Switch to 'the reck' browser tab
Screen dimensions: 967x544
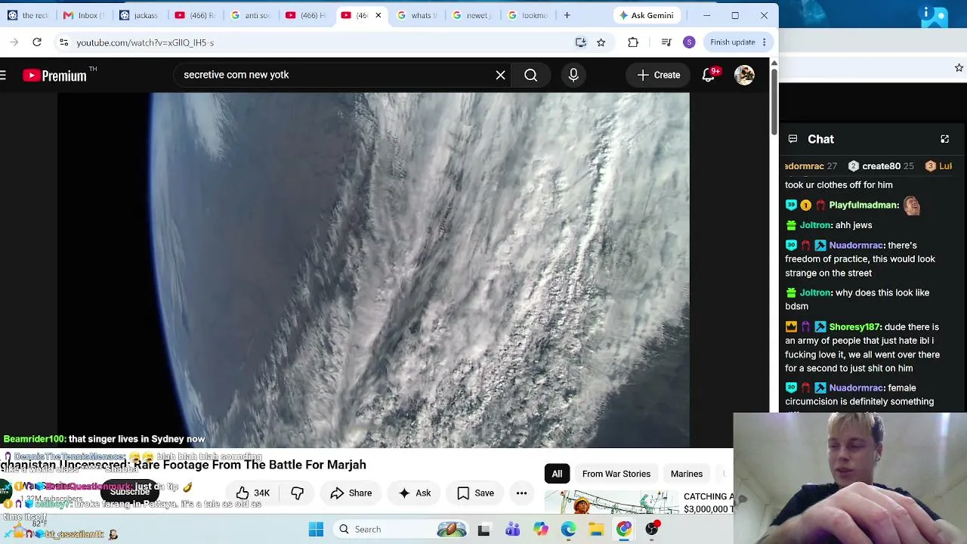click(x=28, y=15)
